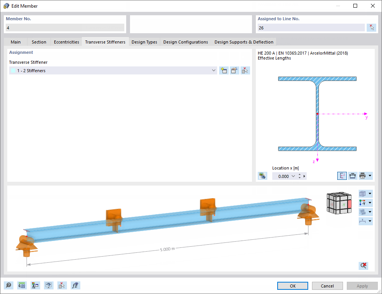Screen dimensions: 382x294
Task: Click the Cancel button
Action: [x=327, y=286]
